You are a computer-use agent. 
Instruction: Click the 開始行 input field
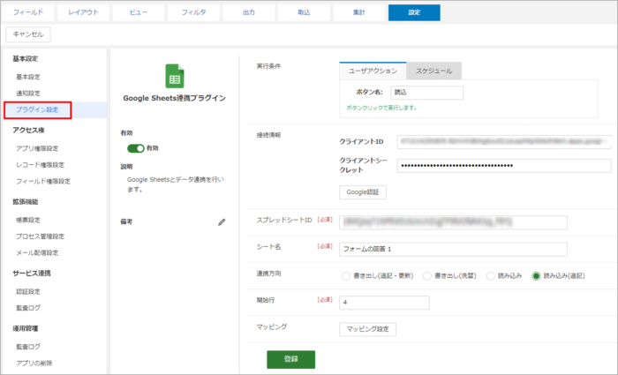(384, 303)
